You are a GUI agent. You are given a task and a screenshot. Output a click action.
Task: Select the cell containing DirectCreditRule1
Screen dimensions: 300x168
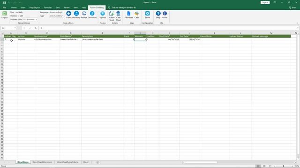(70, 39)
